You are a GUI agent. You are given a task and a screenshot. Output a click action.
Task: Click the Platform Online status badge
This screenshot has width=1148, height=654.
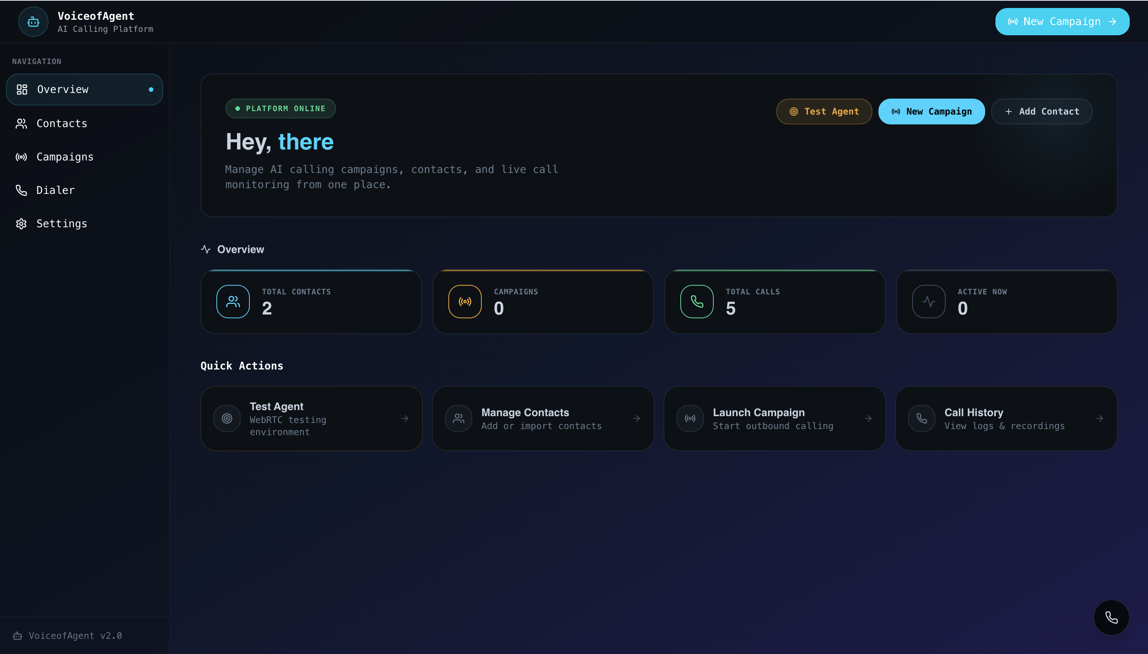281,109
